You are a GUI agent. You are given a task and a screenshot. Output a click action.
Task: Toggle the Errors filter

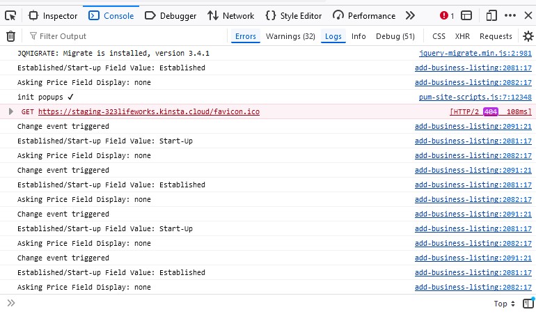[x=246, y=36]
